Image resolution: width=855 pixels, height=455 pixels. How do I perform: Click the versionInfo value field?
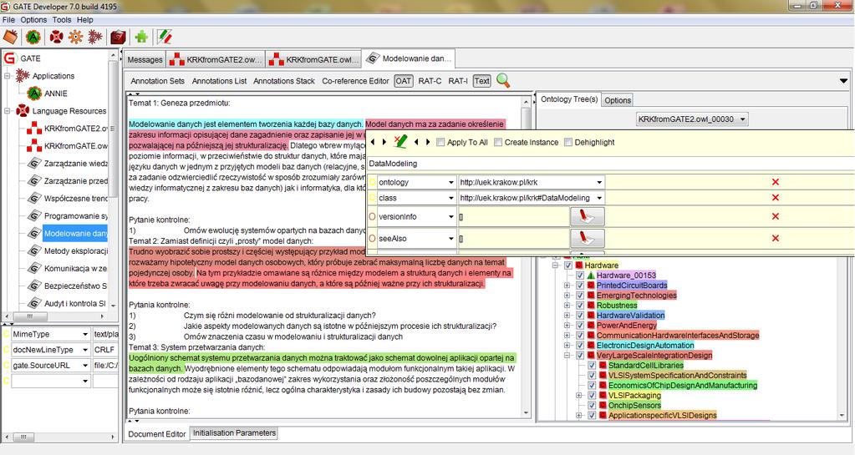tap(514, 216)
